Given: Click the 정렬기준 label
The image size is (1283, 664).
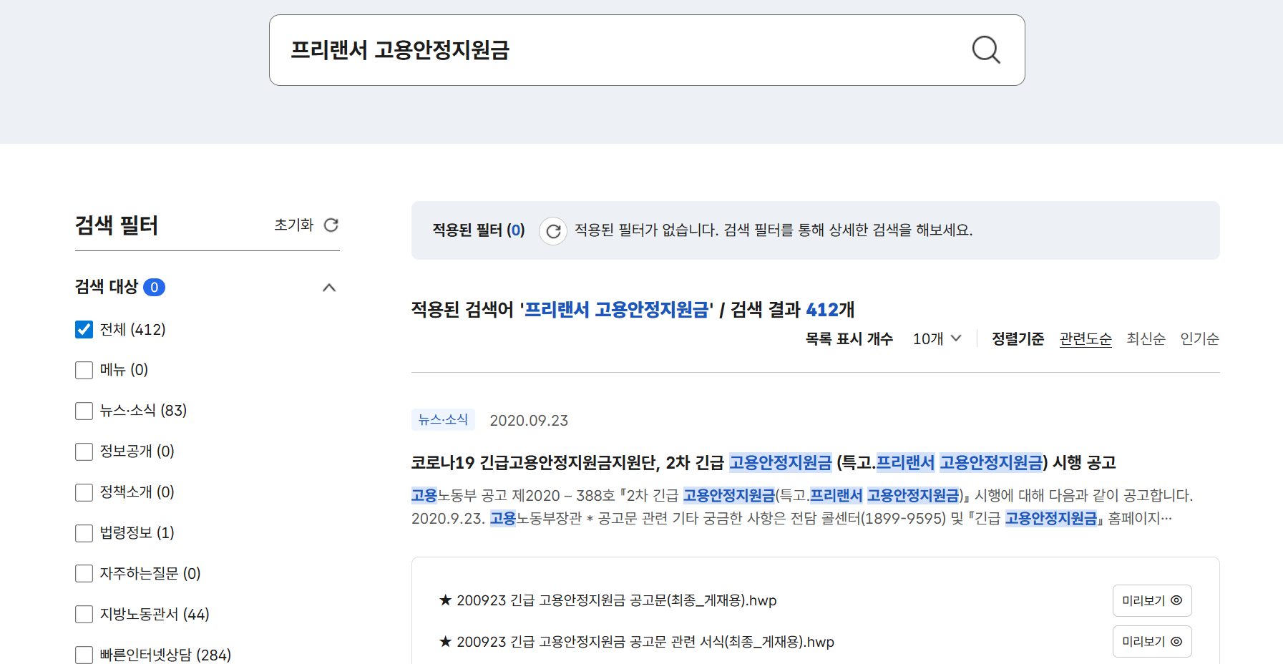Looking at the screenshot, I should (x=1018, y=338).
